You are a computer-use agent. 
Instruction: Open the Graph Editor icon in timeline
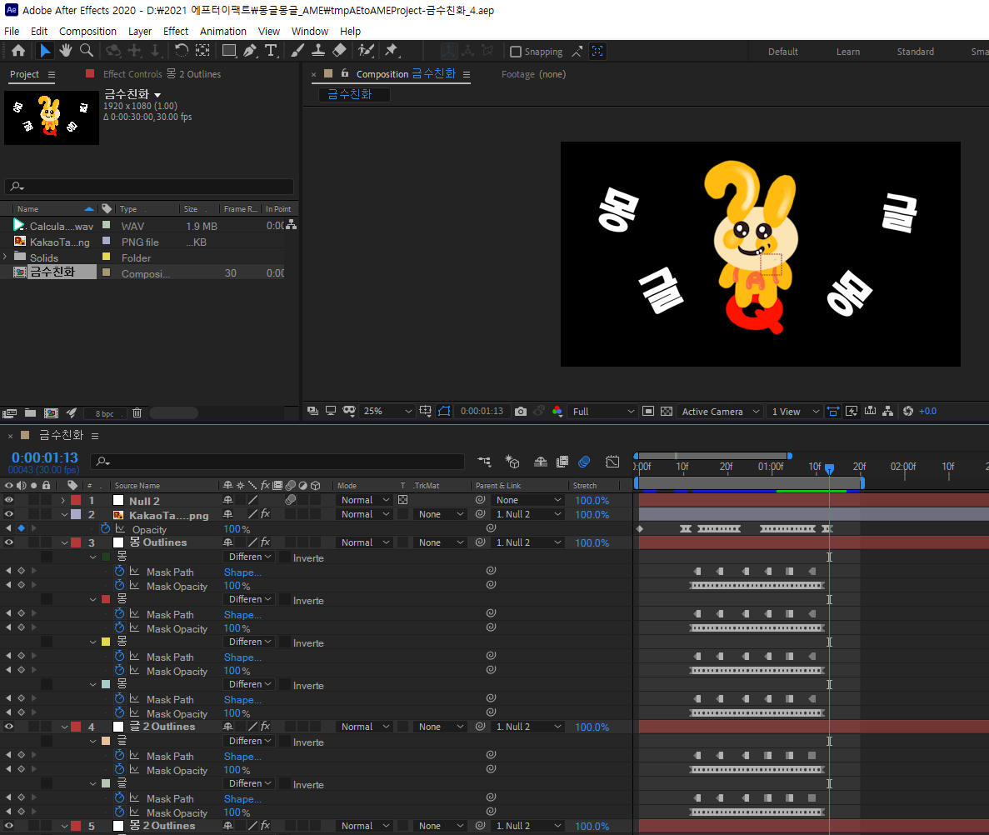point(612,462)
